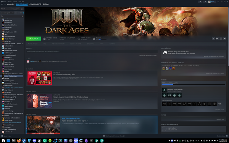Screen dimensions: 229x143
Task: Go back with the left arrow
Action: (2, 4)
